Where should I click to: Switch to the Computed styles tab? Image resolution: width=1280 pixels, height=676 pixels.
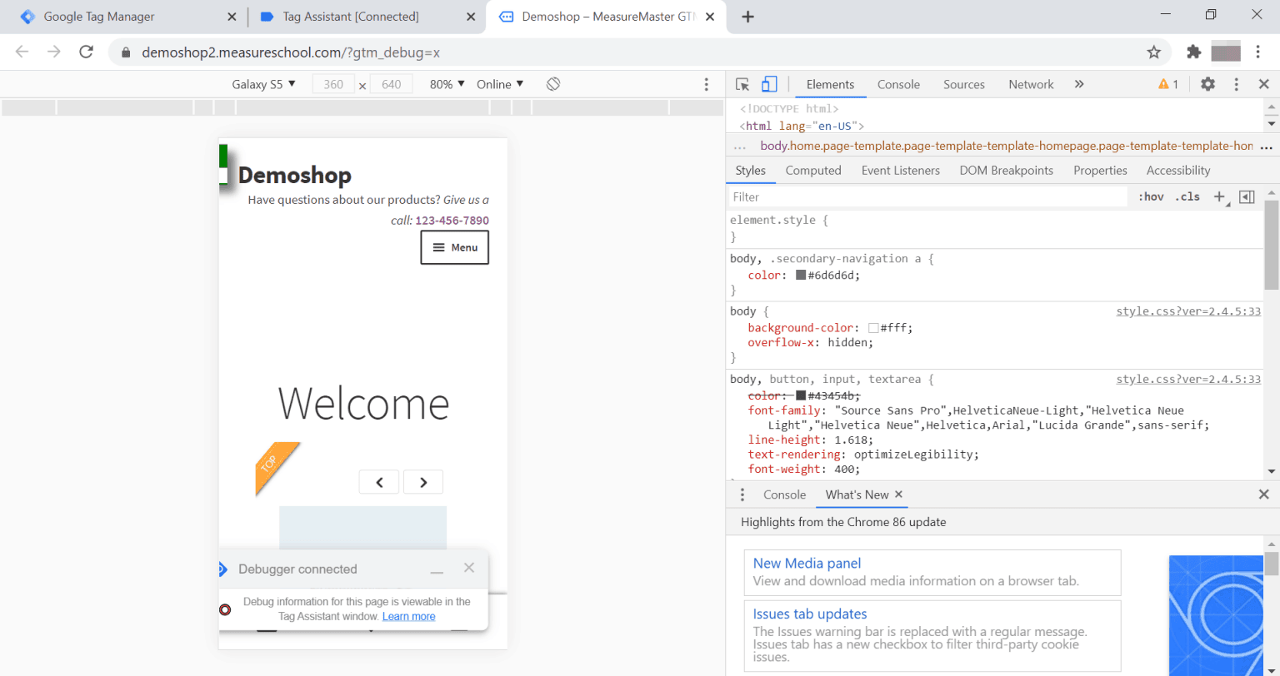point(812,171)
